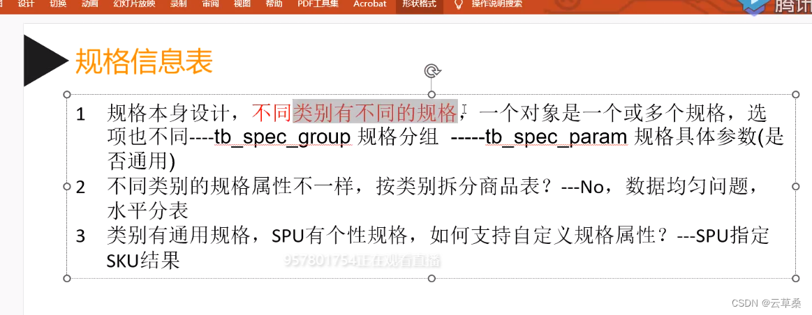Open the 帮助 tab
812x315 pixels.
pyautogui.click(x=274, y=4)
